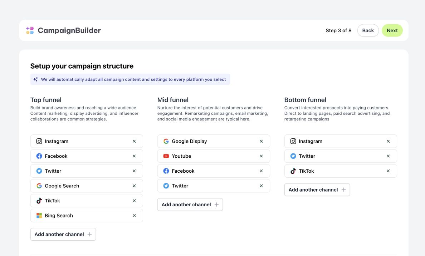Click the YouTube icon in Mid funnel
The width and height of the screenshot is (425, 256).
(x=166, y=156)
